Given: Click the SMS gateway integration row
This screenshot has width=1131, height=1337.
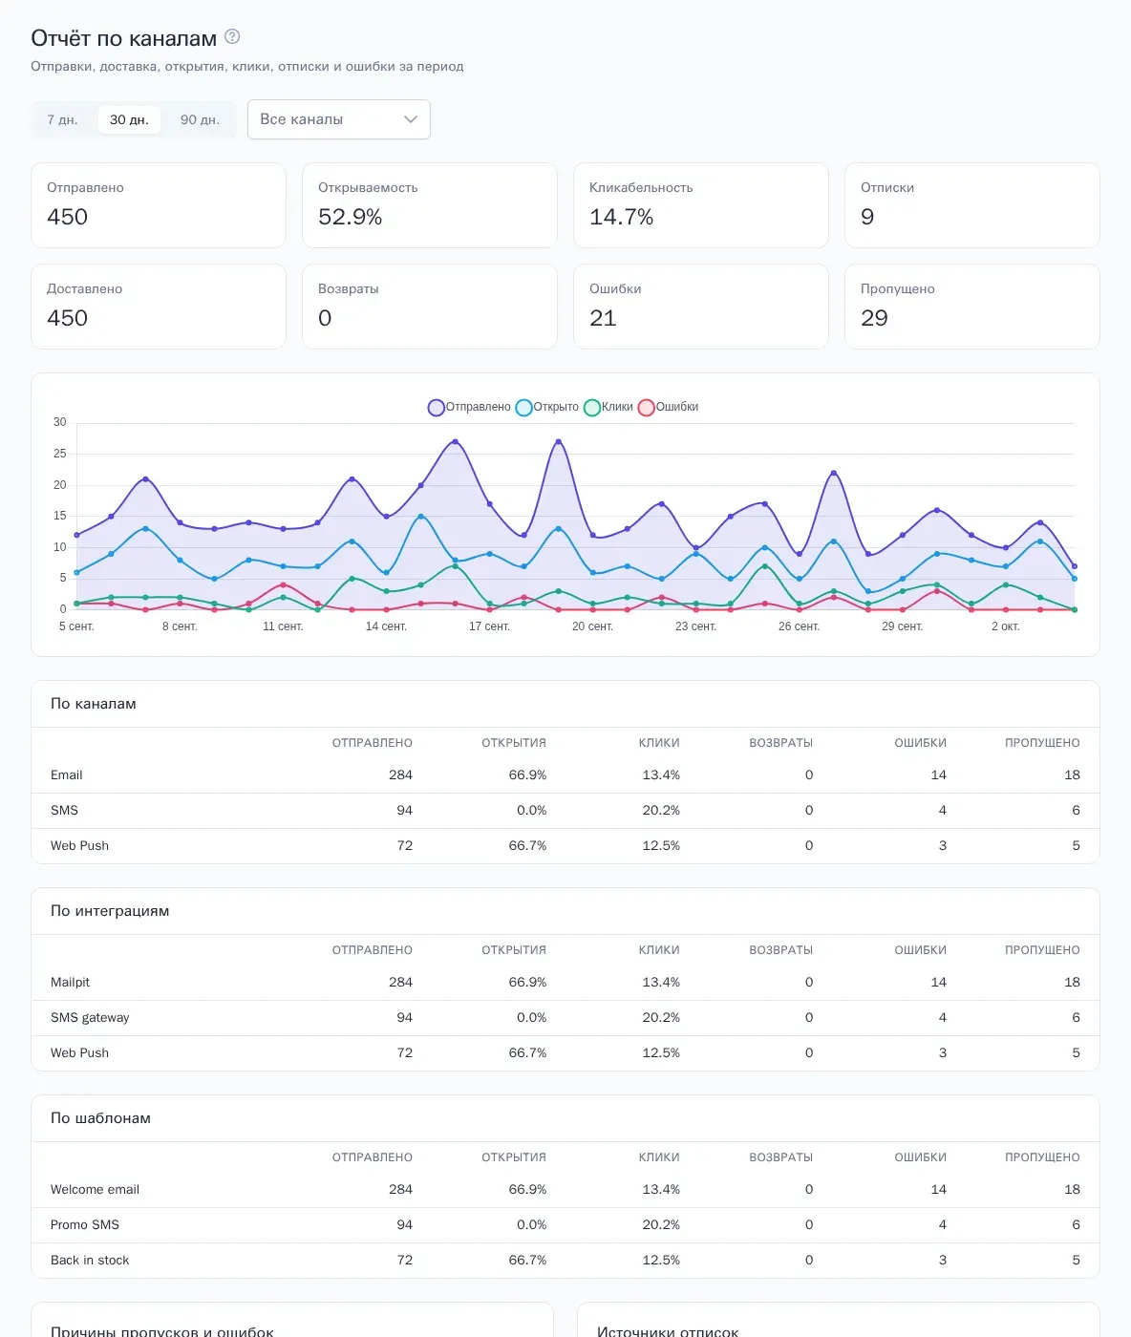Looking at the screenshot, I should [565, 1018].
